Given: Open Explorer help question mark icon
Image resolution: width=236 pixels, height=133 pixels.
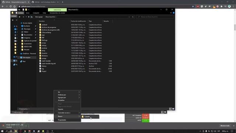Looking at the screenshot, I should pos(174,13).
